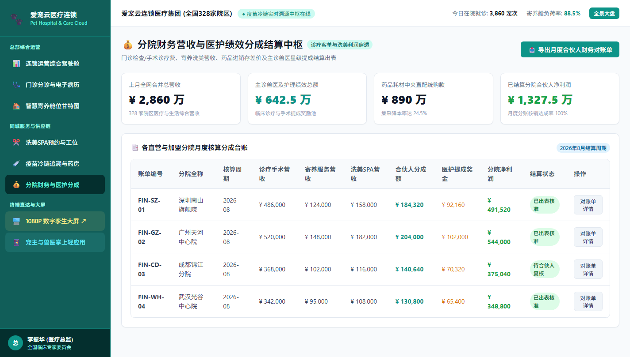
Task: Export via 导出月度合伙人财务对账单 button
Action: click(570, 50)
